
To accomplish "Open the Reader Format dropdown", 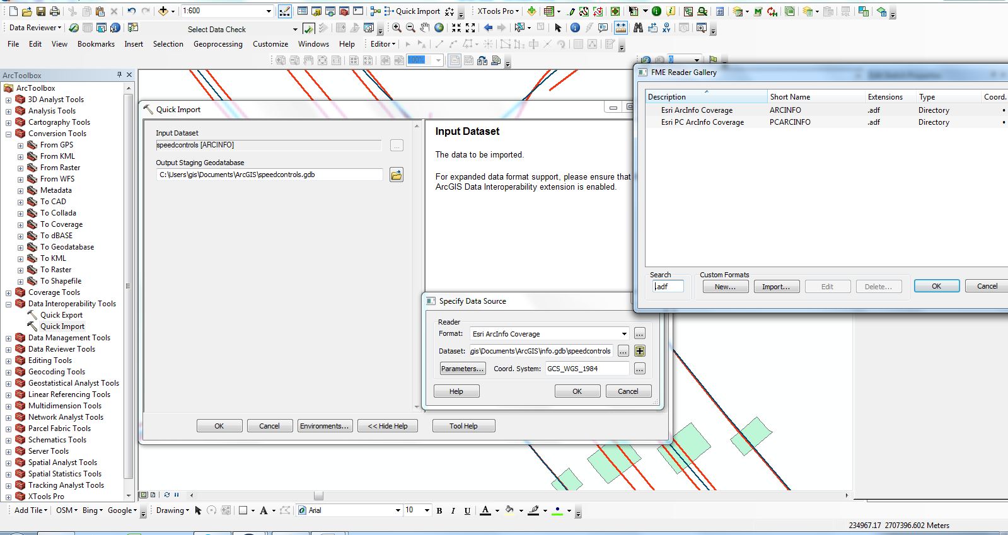I will pyautogui.click(x=624, y=334).
